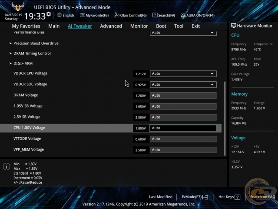The image size is (278, 209).
Task: Click Last Modified button
Action: pyautogui.click(x=161, y=197)
